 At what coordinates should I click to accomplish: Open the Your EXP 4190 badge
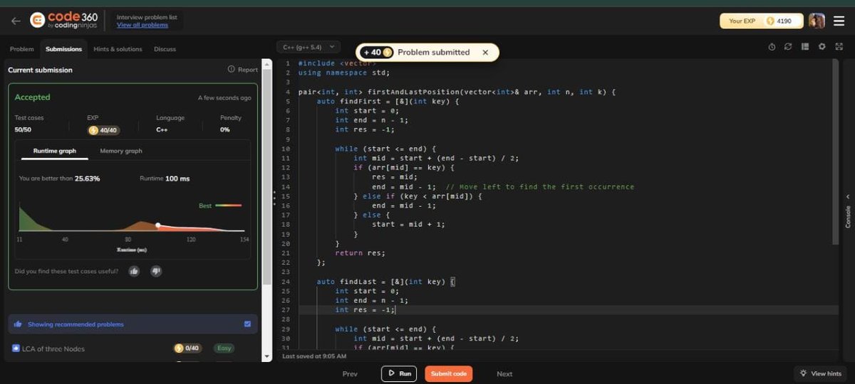pyautogui.click(x=761, y=21)
